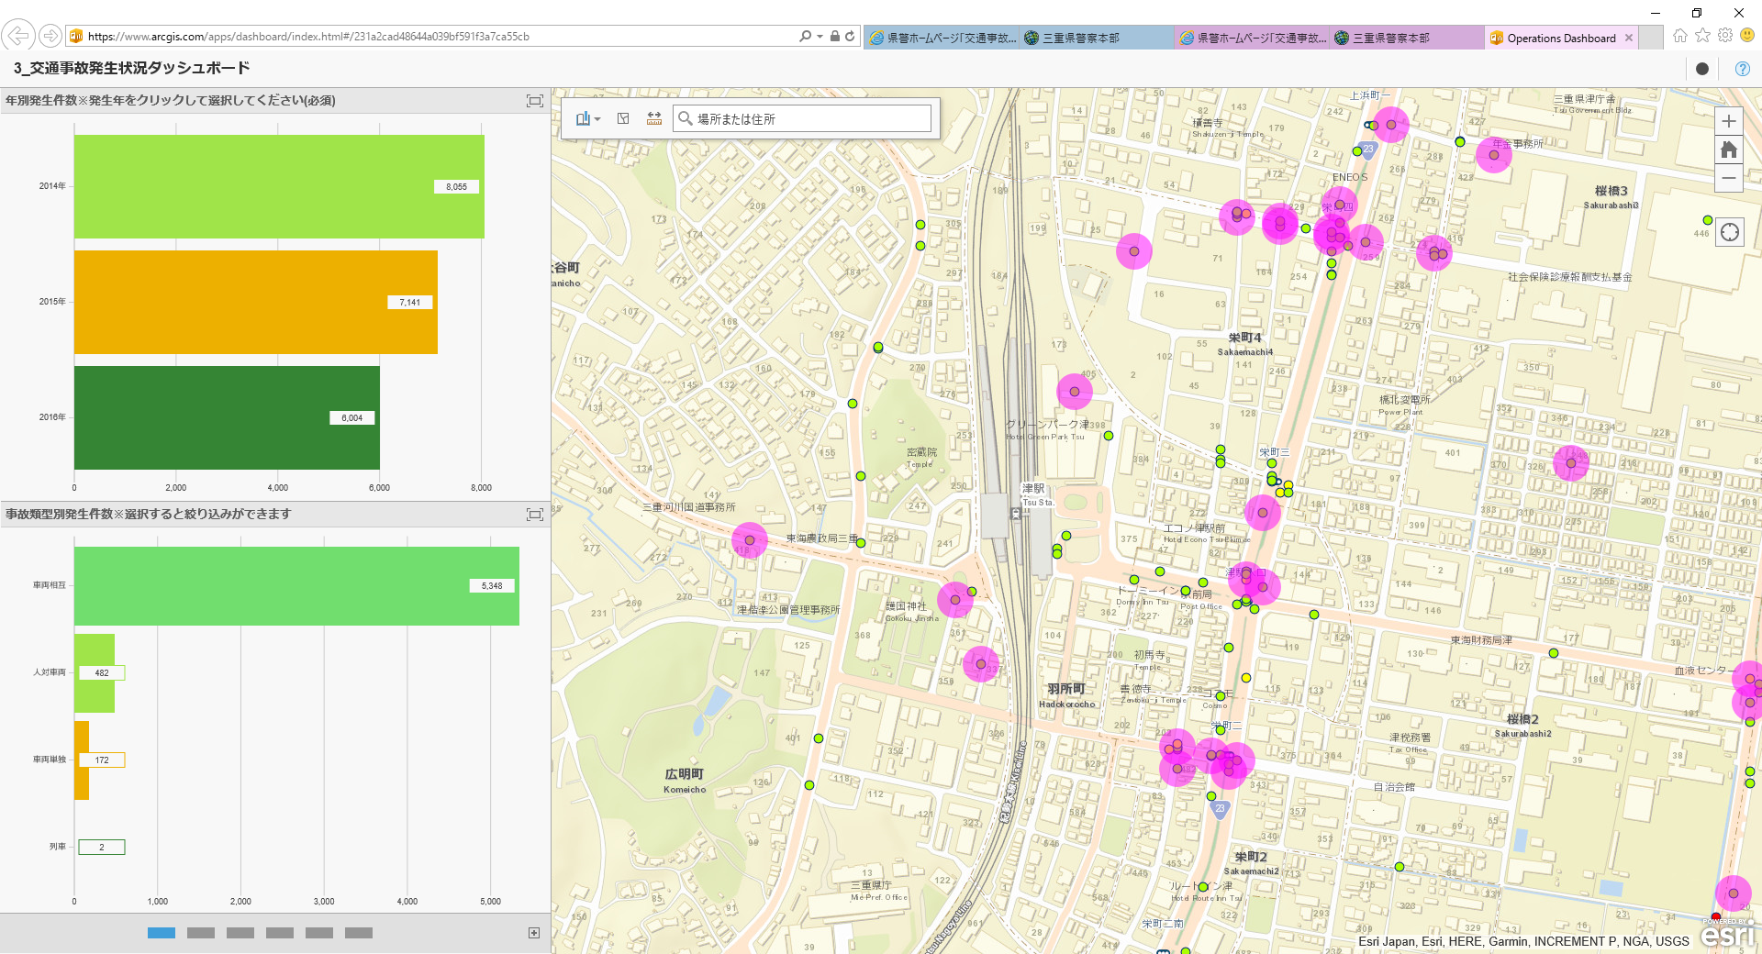Open the address bar search dropdown
The height and width of the screenshot is (954, 1762).
coord(820,37)
